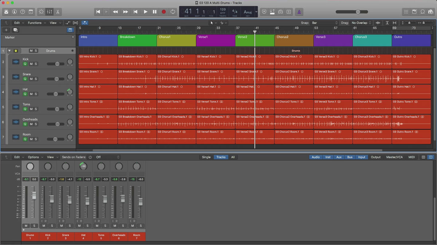Viewport: 437px width, 245px height.
Task: Toggle the Cycle mode button
Action: [x=173, y=12]
